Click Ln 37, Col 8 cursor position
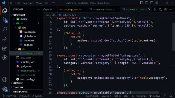 (x=92, y=96)
